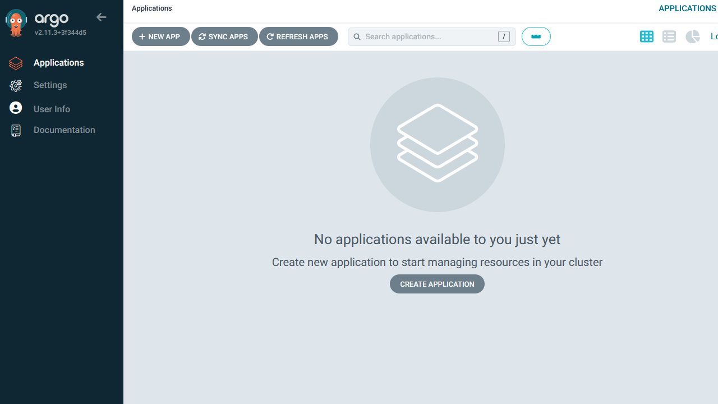Show the pie chart summary view
The height and width of the screenshot is (404, 718).
(x=693, y=36)
